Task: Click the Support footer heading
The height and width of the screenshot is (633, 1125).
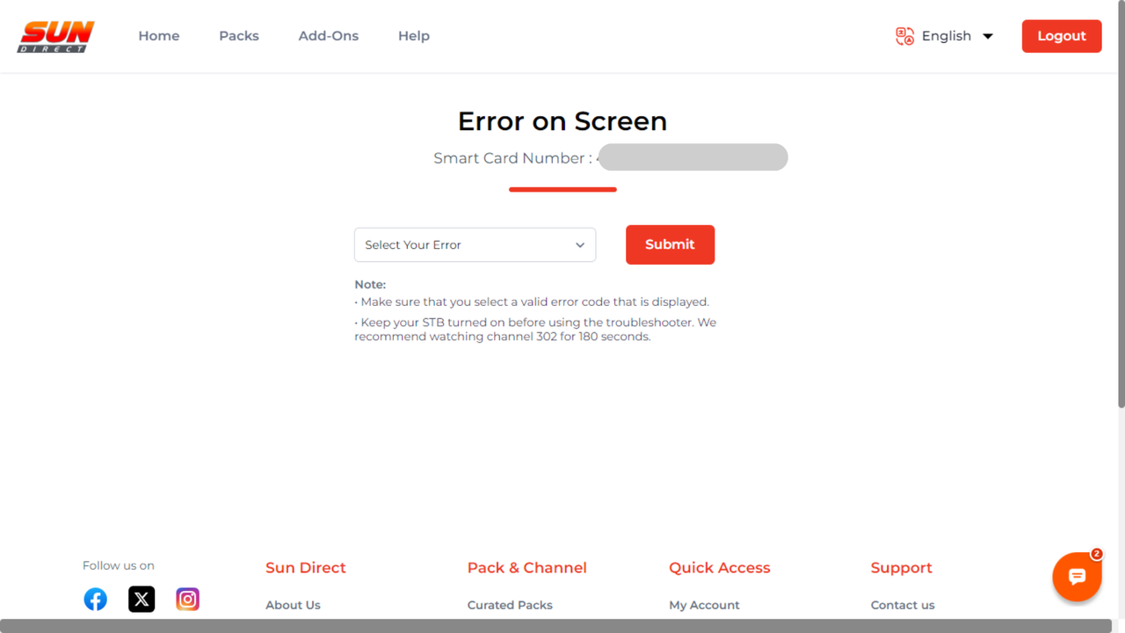Action: pos(902,568)
